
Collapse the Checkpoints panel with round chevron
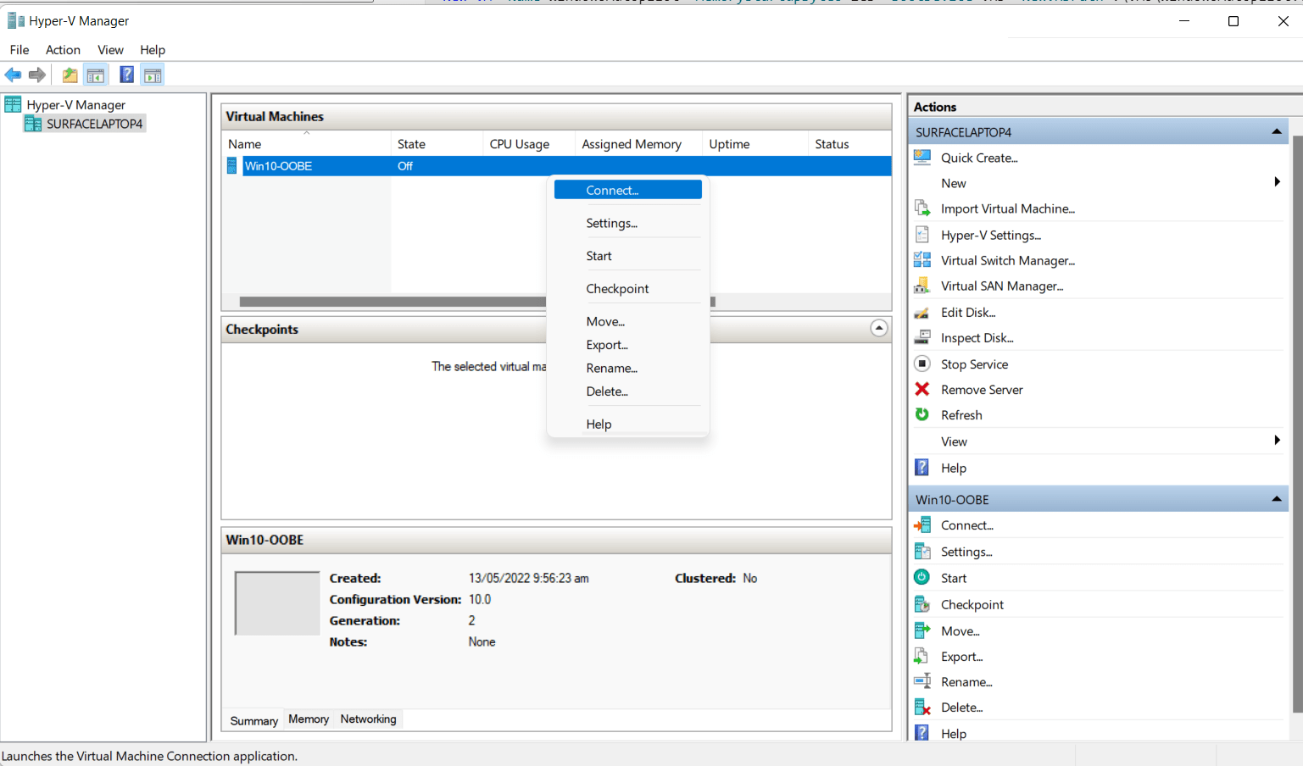coord(879,328)
